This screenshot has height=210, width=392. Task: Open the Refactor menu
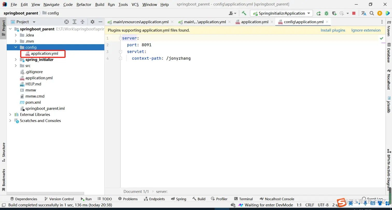(84, 4)
